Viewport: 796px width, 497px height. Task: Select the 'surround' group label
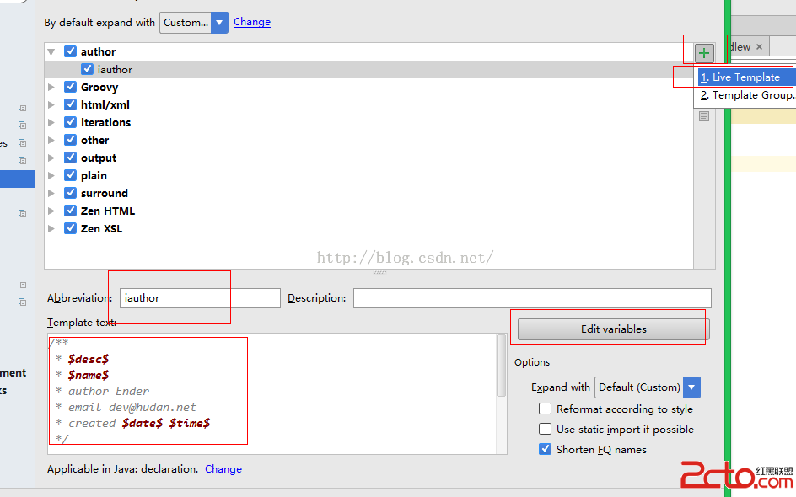click(104, 193)
